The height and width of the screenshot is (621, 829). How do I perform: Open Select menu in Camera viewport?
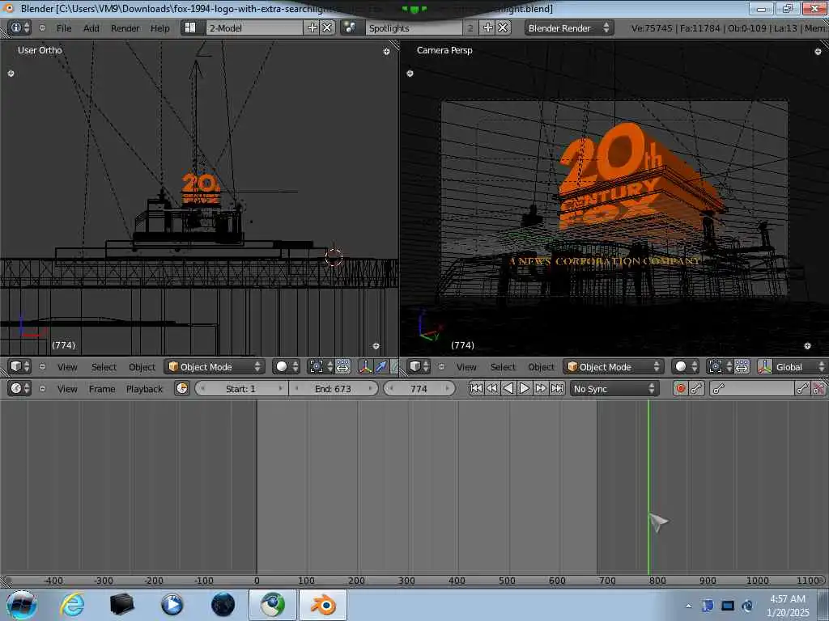503,367
